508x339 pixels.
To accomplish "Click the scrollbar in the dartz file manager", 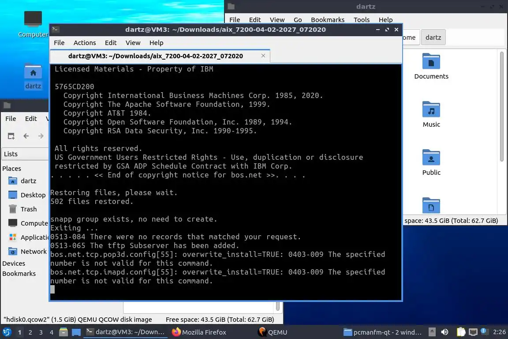I will pyautogui.click(x=501, y=107).
